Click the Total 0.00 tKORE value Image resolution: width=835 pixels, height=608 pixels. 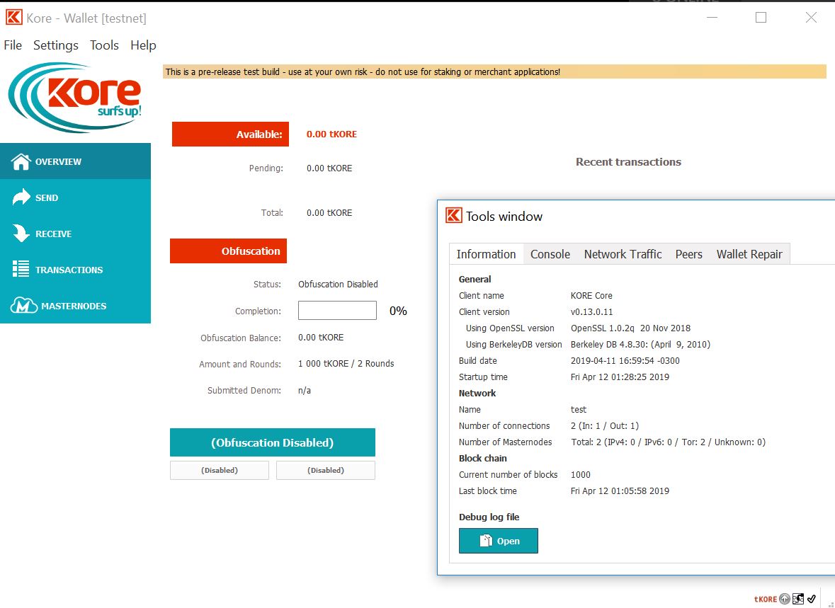point(329,213)
